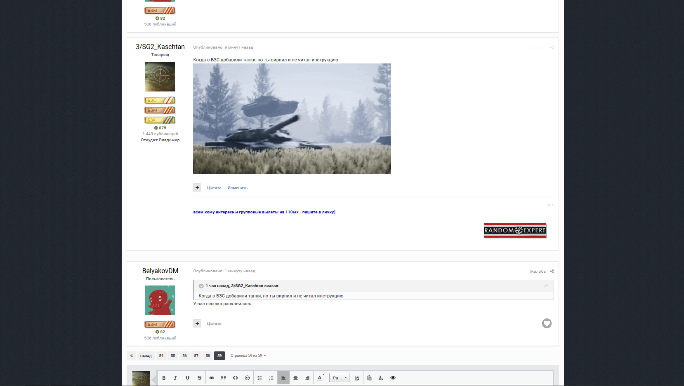
Task: Open the font size dropdown
Action: 339,378
